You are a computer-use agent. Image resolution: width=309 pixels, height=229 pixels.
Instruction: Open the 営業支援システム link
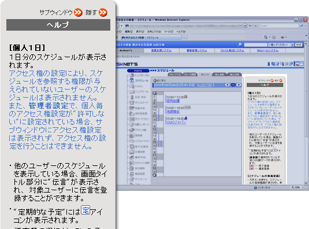click(x=161, y=50)
